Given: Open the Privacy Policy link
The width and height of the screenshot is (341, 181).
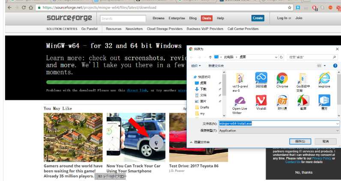Looking at the screenshot, I should pyautogui.click(x=322, y=158).
